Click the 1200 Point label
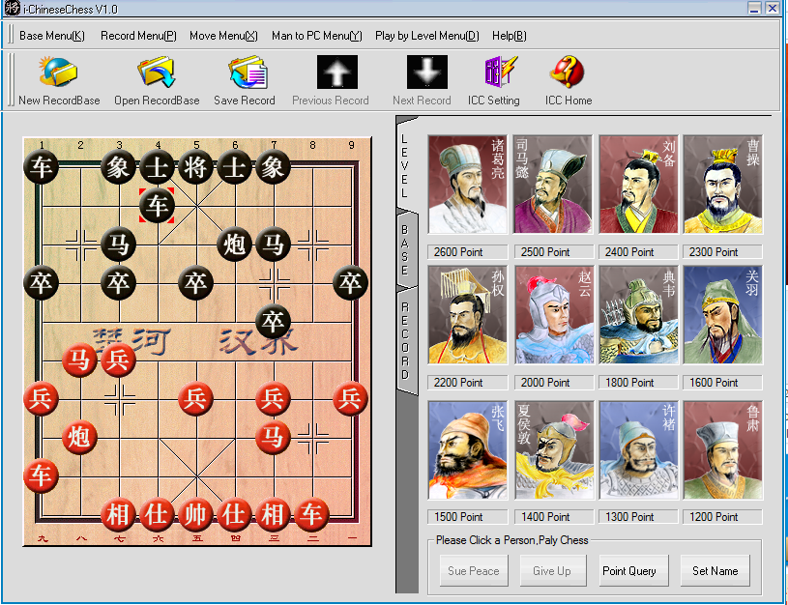 tap(722, 516)
